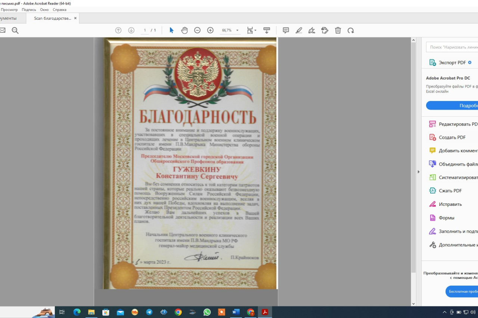Click the trash delete icon
Screen dimensions: 478x318
point(338,31)
